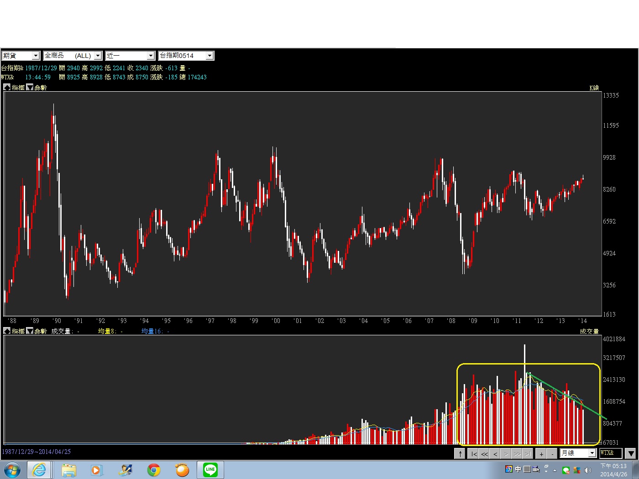The image size is (639, 479).
Task: Click the 中 IME language mode indicator
Action: coord(518,469)
